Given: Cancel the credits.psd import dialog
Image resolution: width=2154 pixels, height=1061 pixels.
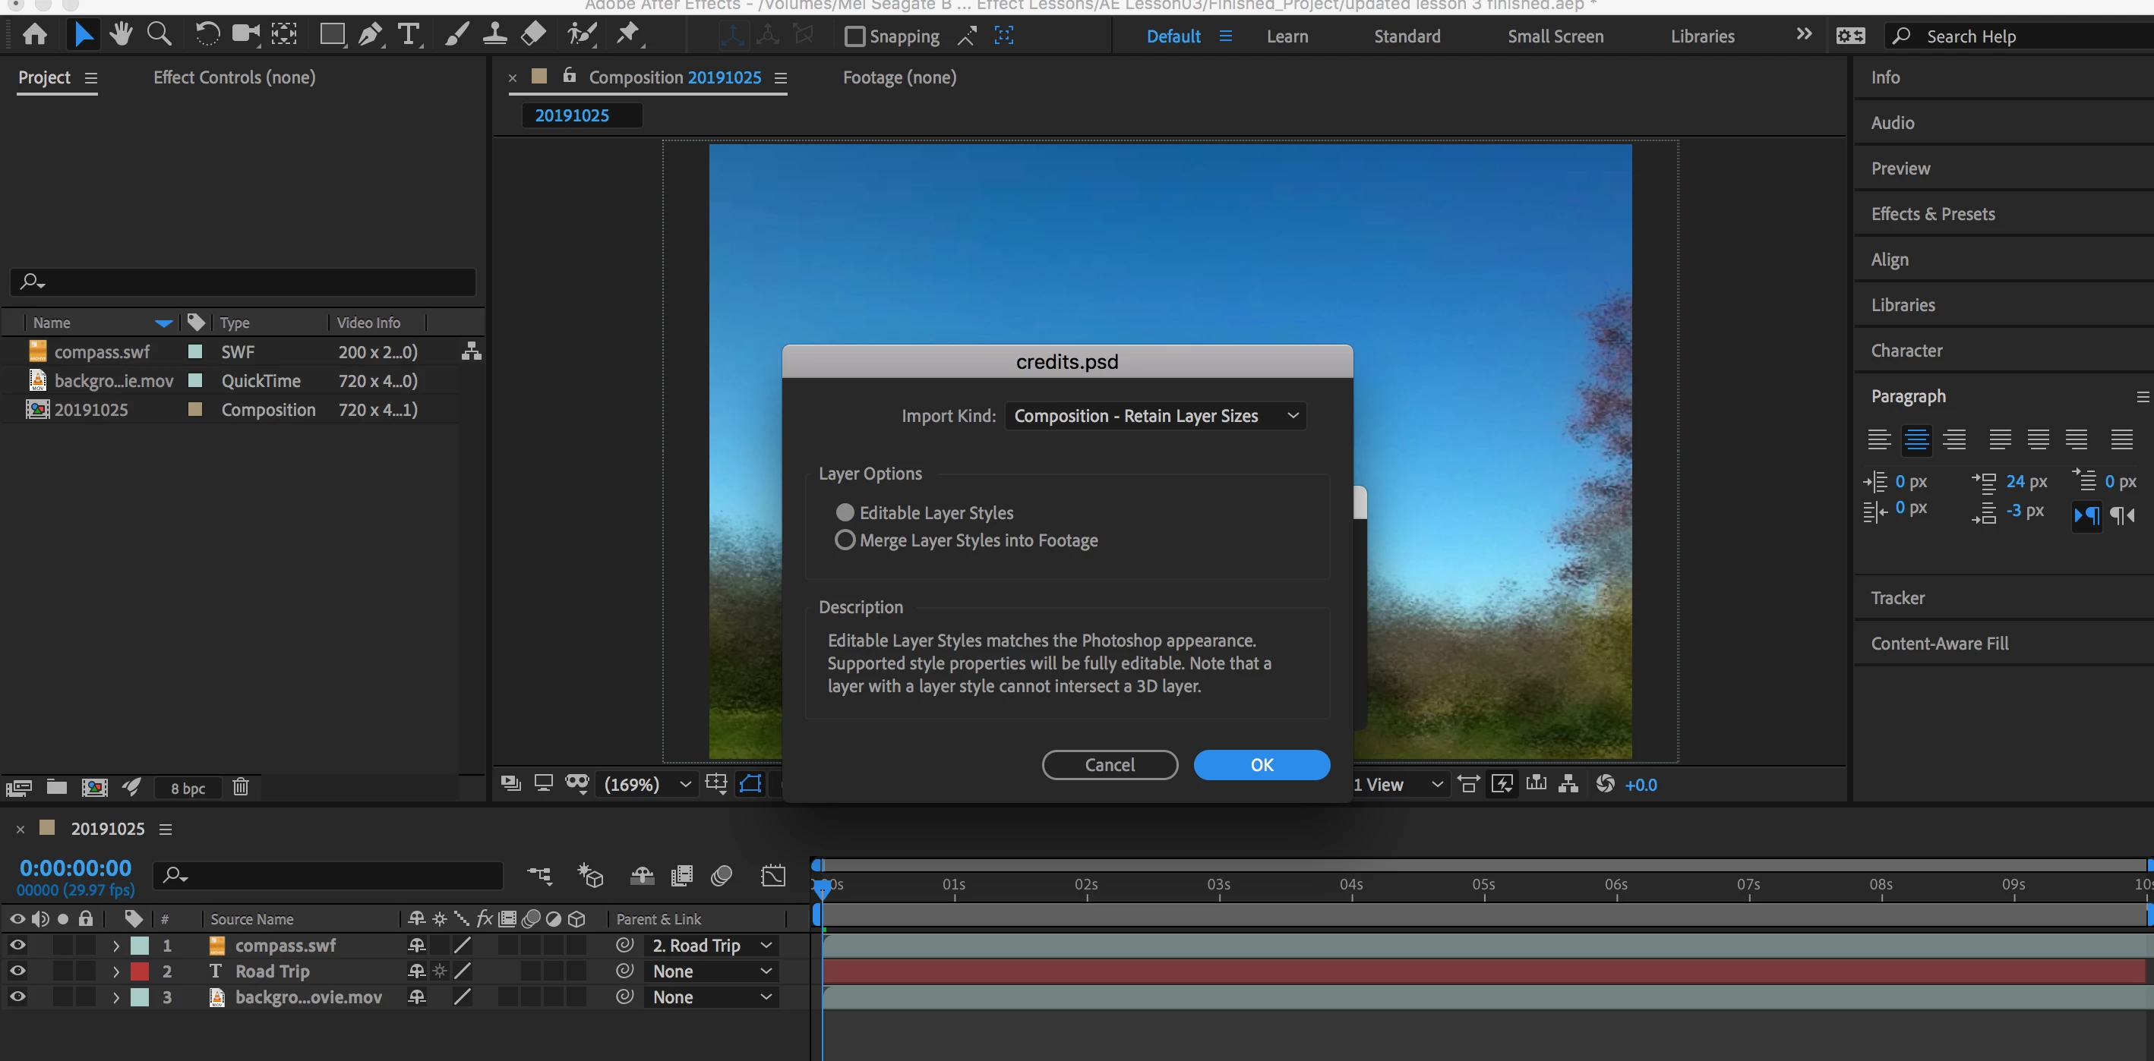Looking at the screenshot, I should 1109,764.
